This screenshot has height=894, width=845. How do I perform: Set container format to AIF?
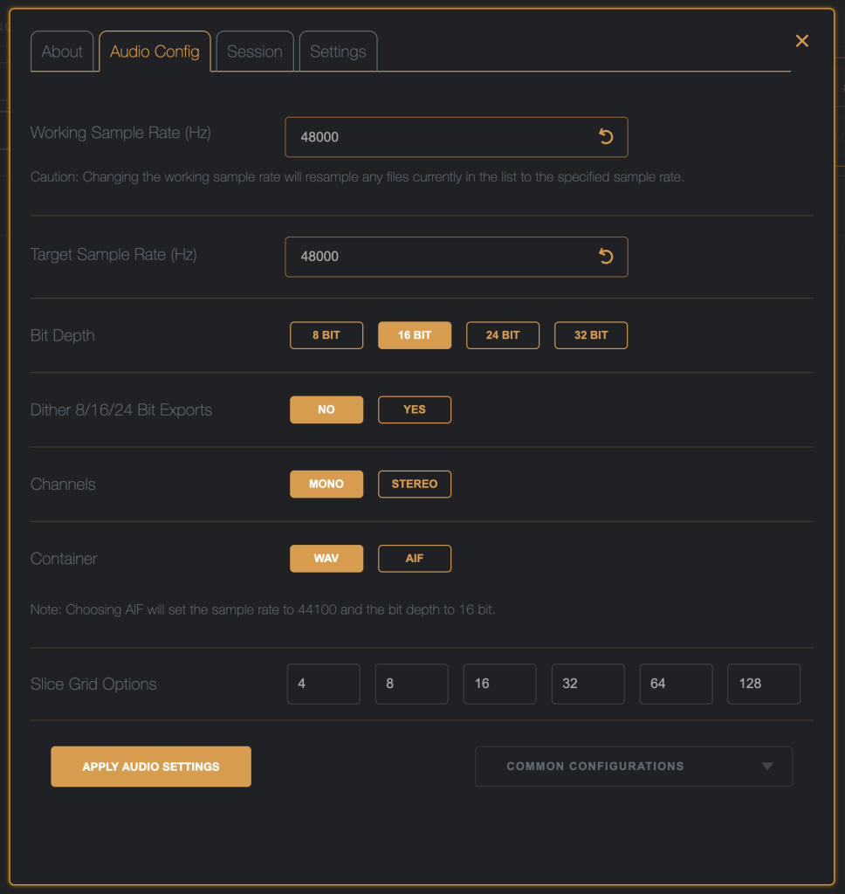pyautogui.click(x=415, y=558)
